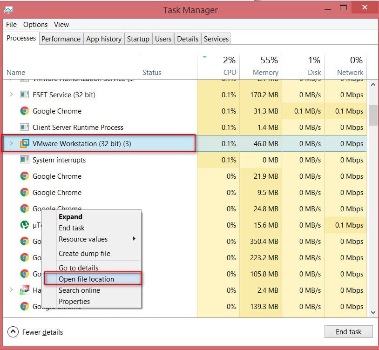Open the View menu

pyautogui.click(x=61, y=24)
